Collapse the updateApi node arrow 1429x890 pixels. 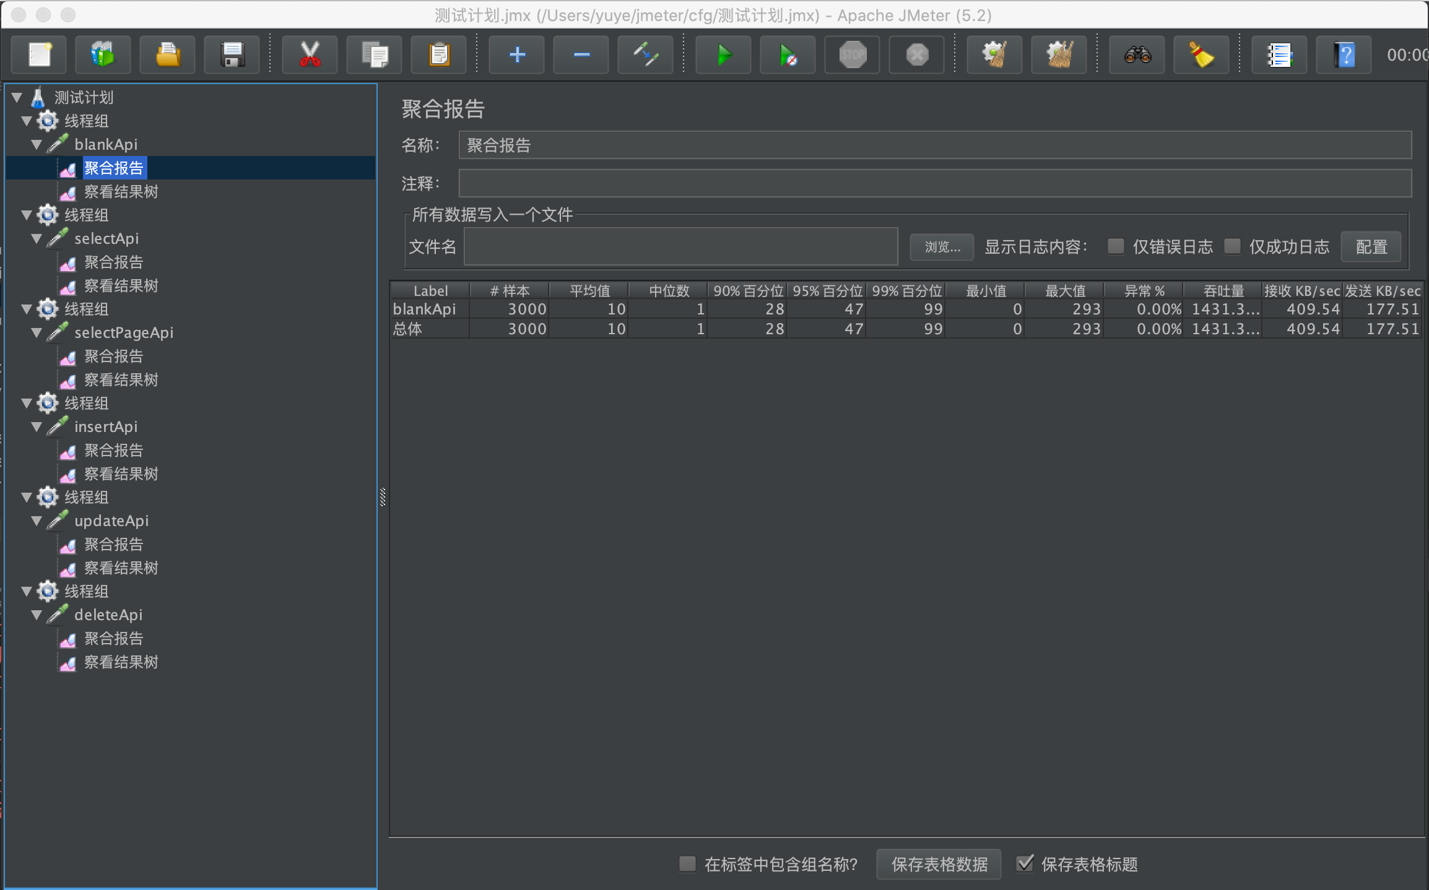[37, 521]
